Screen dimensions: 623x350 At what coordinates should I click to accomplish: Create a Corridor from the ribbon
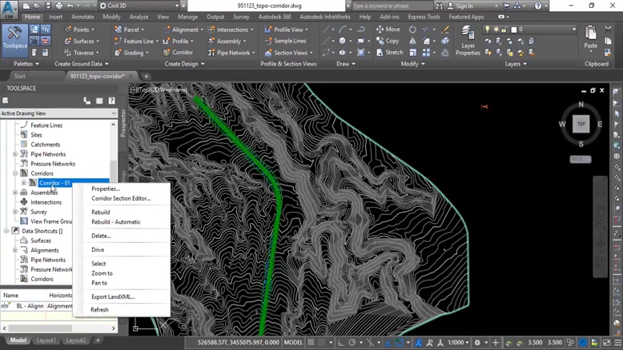(x=178, y=52)
